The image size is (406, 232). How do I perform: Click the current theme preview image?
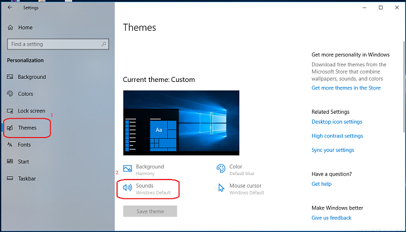pos(181,123)
